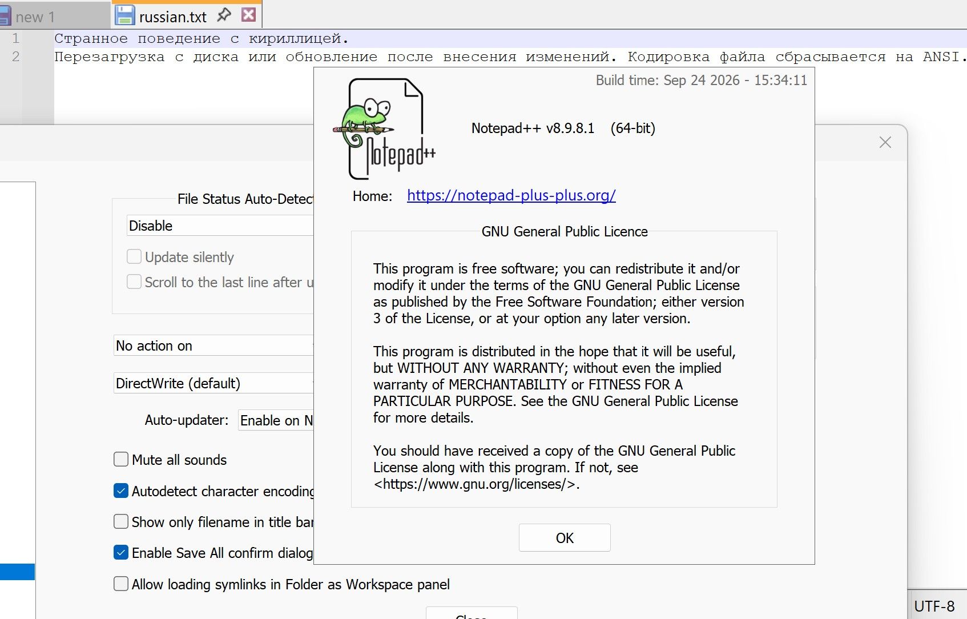Click line number 2 in the editor margin
Screen dimensions: 967x619
pyautogui.click(x=16, y=57)
